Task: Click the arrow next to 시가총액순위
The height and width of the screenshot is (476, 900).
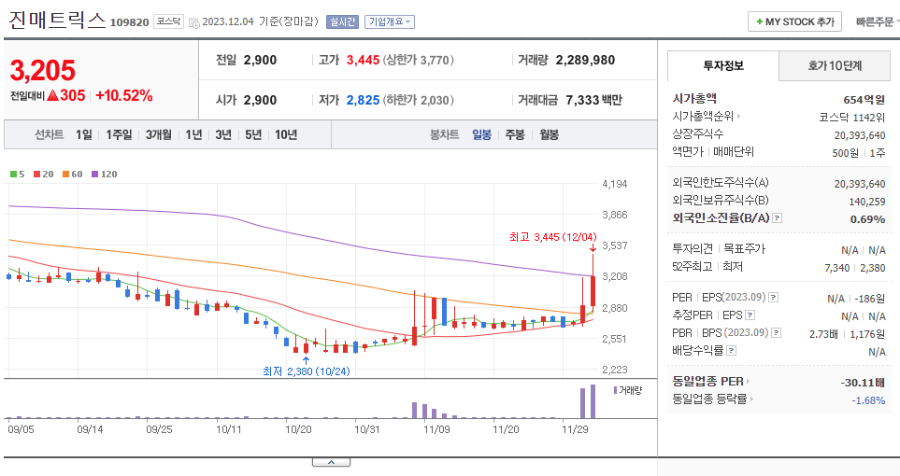Action: (738, 117)
